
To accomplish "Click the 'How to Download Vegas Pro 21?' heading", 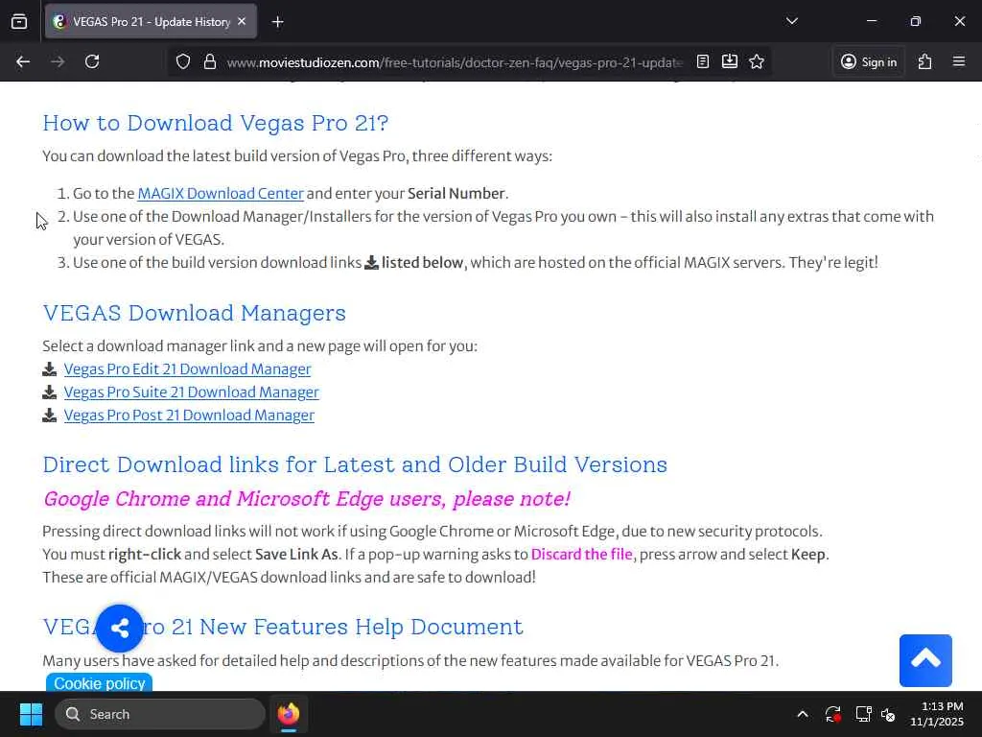I will (216, 123).
